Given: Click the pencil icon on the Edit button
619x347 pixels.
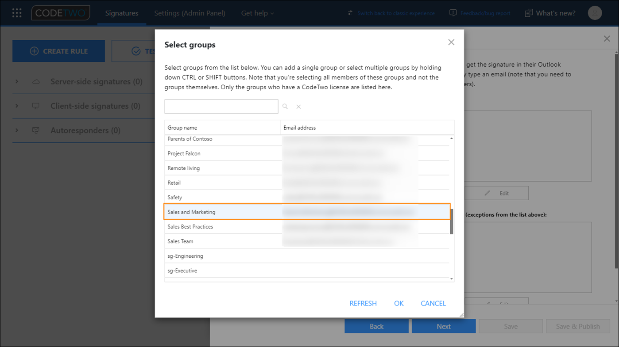Looking at the screenshot, I should [487, 193].
